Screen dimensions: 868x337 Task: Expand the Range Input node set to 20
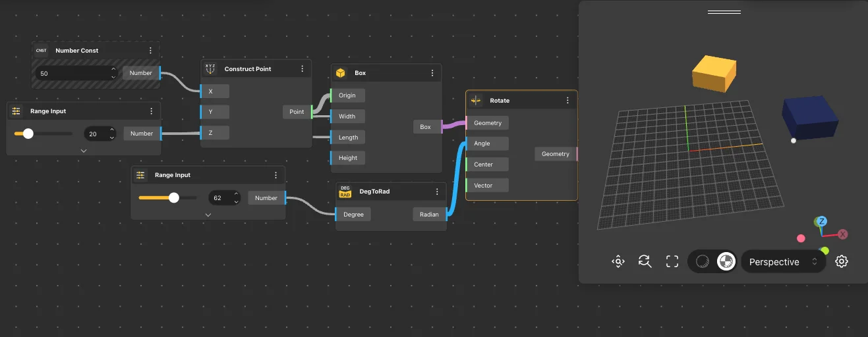[84, 151]
